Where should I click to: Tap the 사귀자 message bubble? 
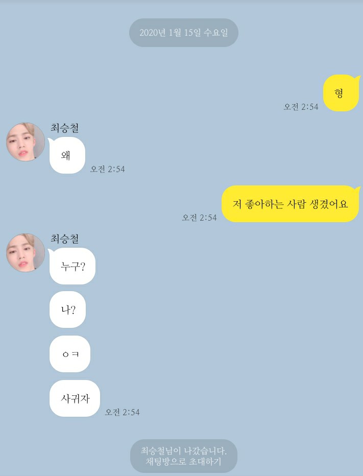click(75, 398)
